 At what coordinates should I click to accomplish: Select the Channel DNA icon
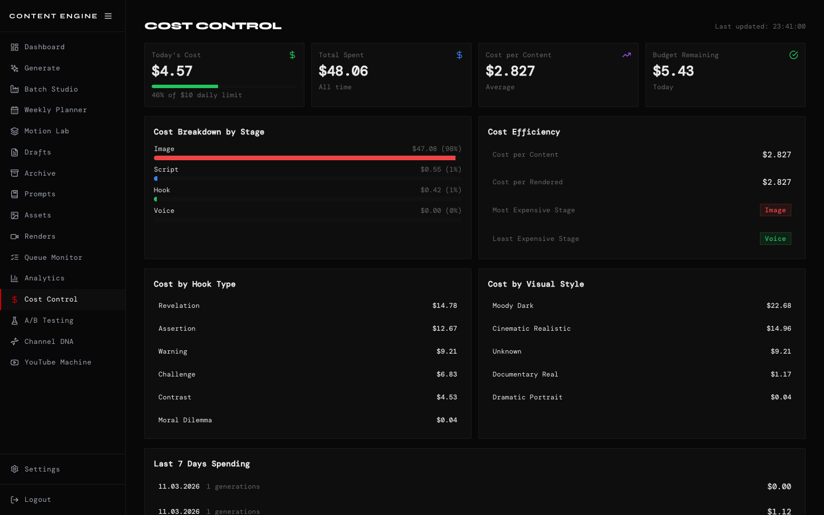click(14, 342)
